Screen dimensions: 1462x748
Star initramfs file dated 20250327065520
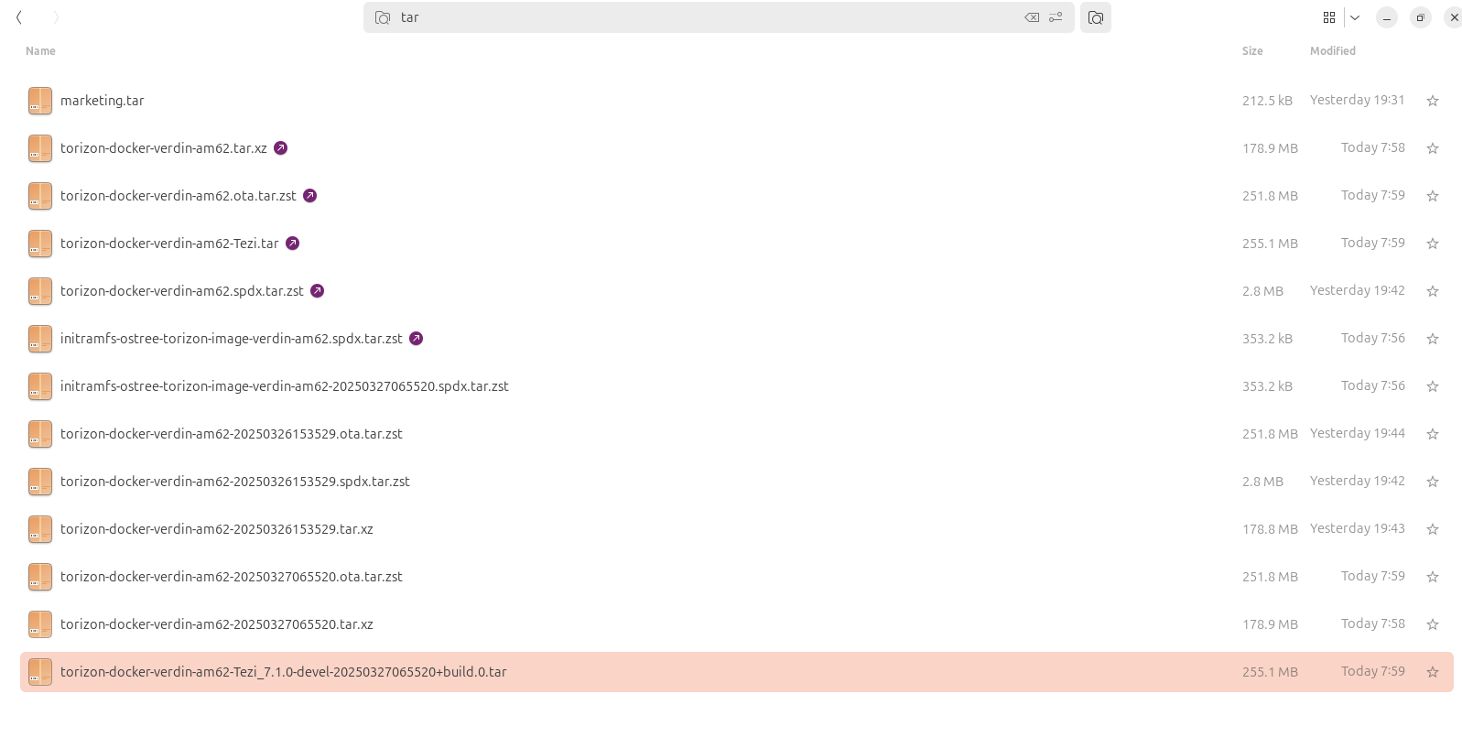1433,386
